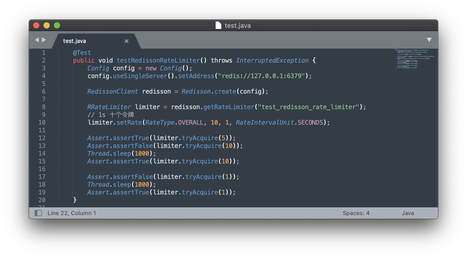Viewport: 467px width, 257px height.
Task: Change syntax via Java status label
Action: click(x=408, y=213)
